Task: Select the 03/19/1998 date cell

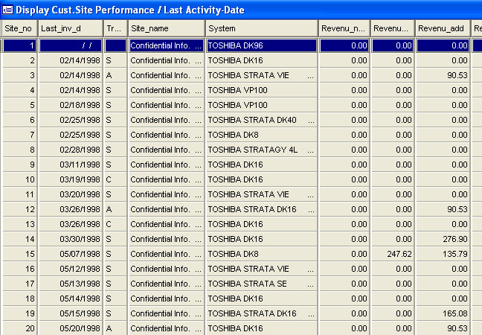Action: click(71, 179)
